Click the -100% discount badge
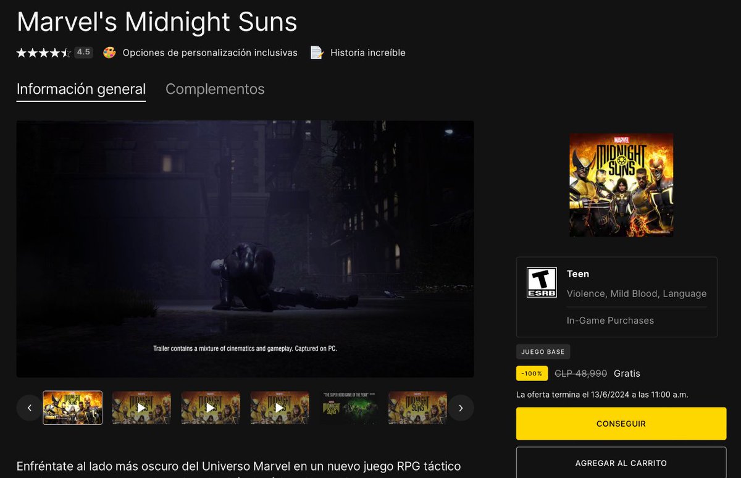Image resolution: width=741 pixels, height=478 pixels. tap(532, 374)
